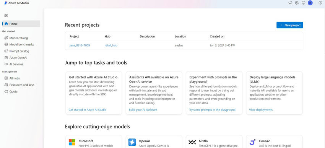Click the Management sidebar section label
Viewport: 325px width, 148px height.
(10, 72)
